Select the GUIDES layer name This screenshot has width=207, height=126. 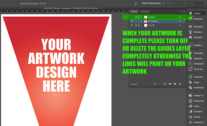click(152, 17)
